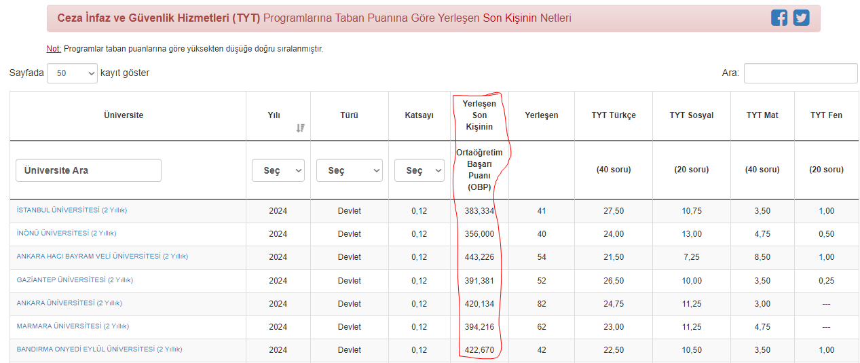
Task: Click the Üniversite Ara filter field
Action: point(88,170)
